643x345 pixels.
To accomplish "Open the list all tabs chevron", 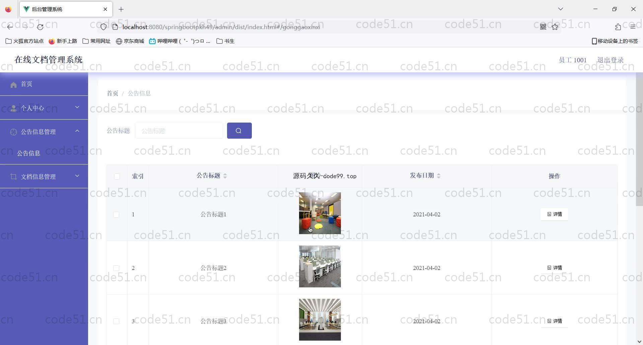I will pyautogui.click(x=560, y=9).
